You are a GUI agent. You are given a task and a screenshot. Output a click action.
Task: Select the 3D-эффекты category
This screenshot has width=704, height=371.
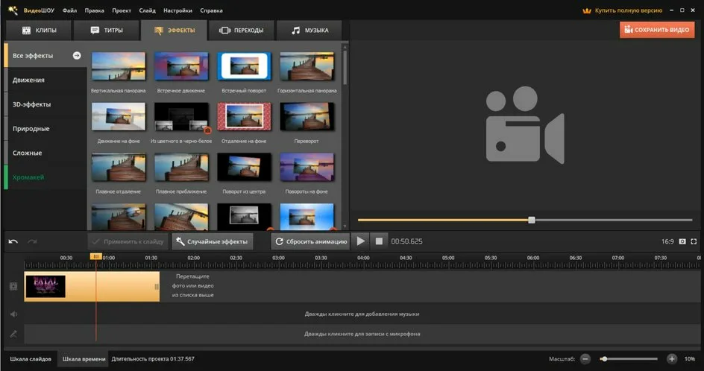[x=32, y=104]
